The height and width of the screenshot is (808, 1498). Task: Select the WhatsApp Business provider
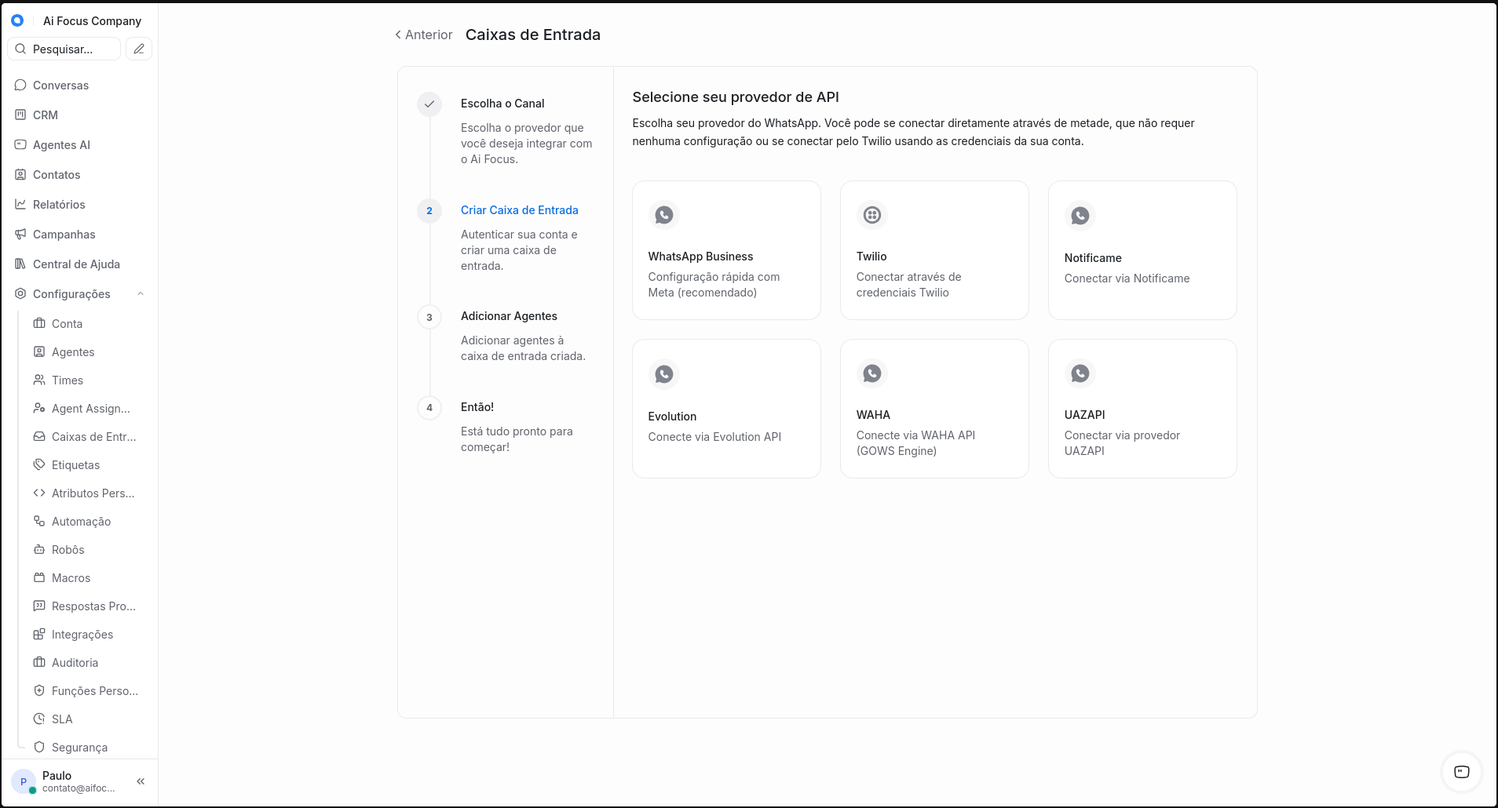pos(726,250)
